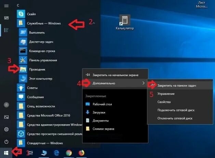Image resolution: width=215 pixels, height=158 pixels.
Task: Switch to pinned tiles view icon
Action: point(6,18)
